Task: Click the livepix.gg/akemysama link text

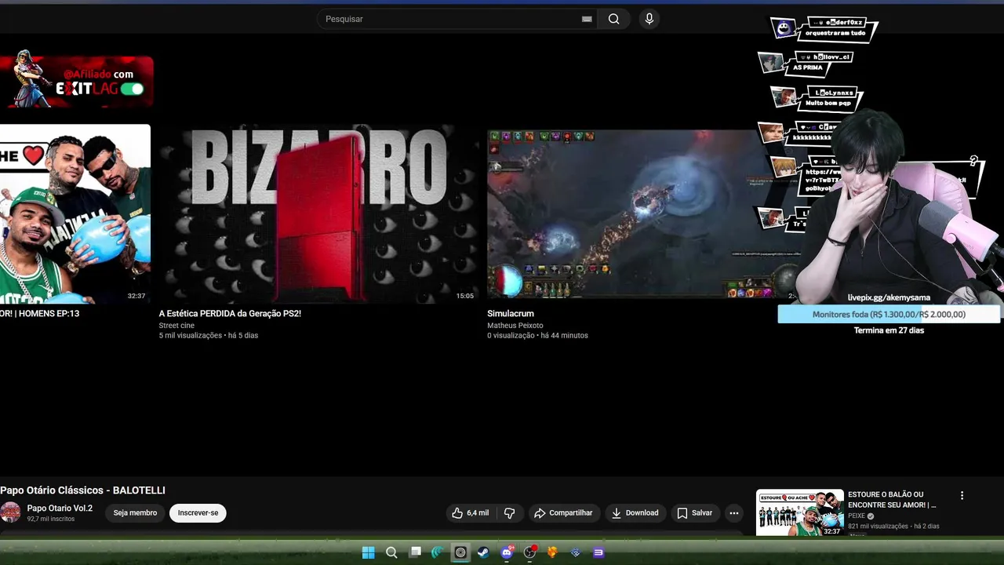Action: pyautogui.click(x=889, y=297)
